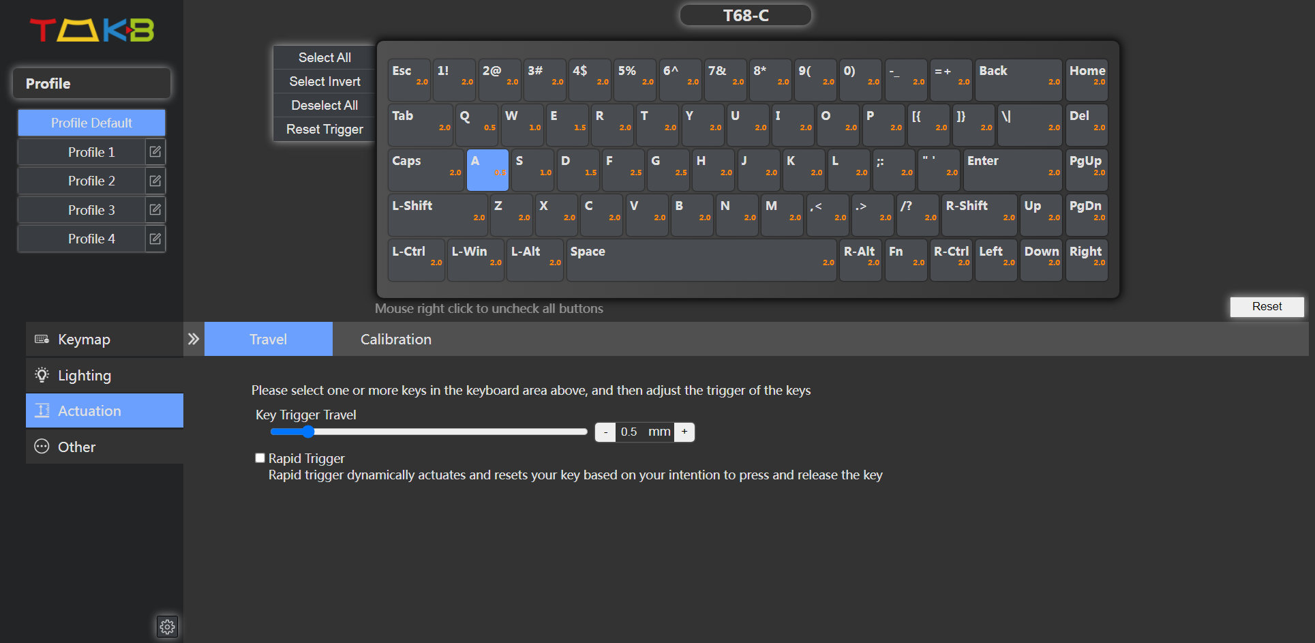This screenshot has height=643, width=1315.
Task: Click the edit icon next to Profile 1
Action: pos(155,152)
